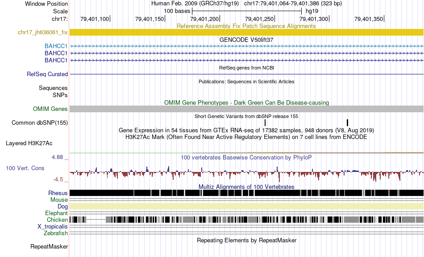The image size is (424, 257).
Task: Click the Mouse alignment label
Action: tap(59, 200)
